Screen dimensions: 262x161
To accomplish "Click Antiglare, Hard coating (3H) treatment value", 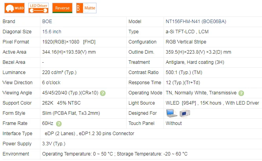I will tap(195, 62).
